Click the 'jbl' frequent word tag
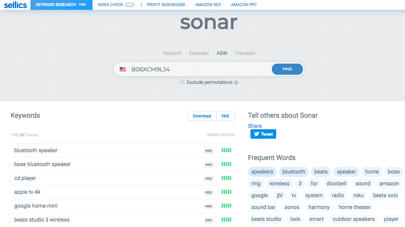405x227 pixels. (x=280, y=196)
